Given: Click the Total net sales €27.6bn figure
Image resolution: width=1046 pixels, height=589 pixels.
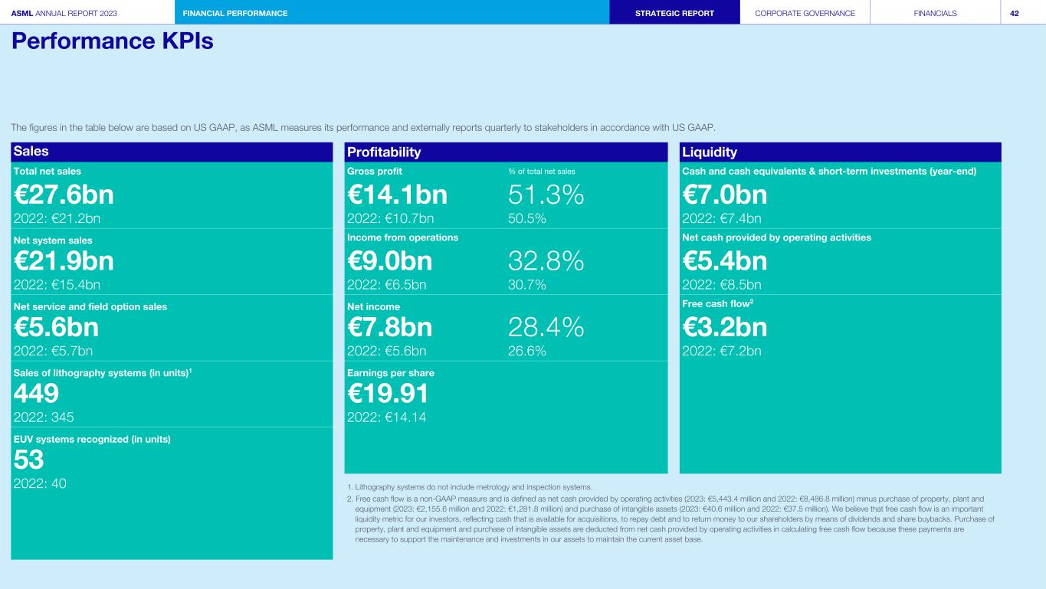Looking at the screenshot, I should click(x=64, y=195).
